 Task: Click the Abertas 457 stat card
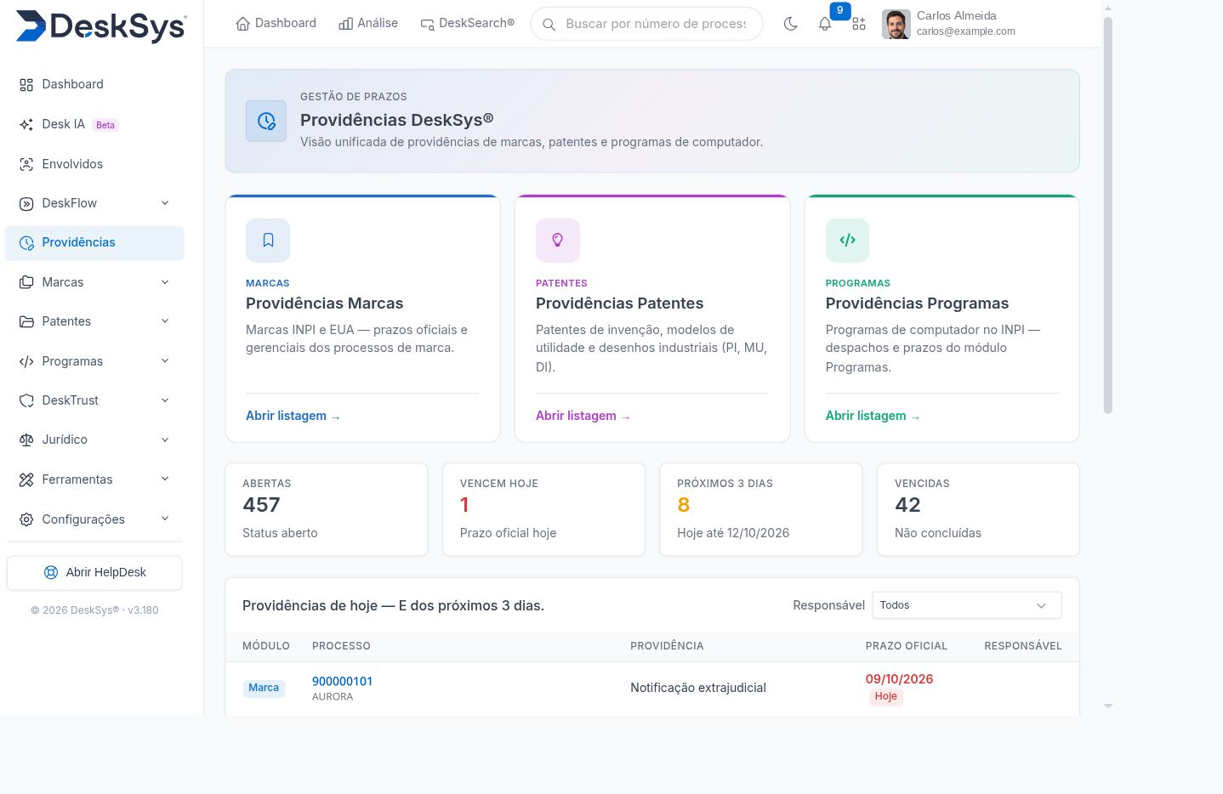click(327, 509)
